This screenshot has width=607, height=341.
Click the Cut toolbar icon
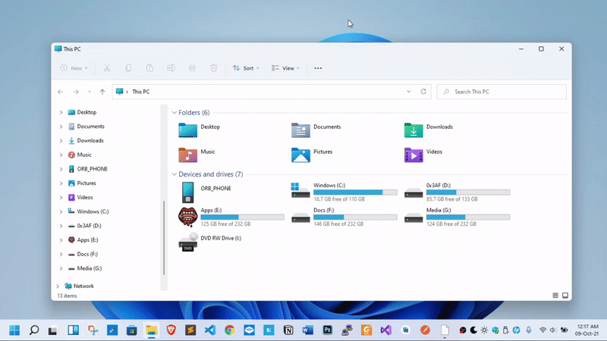pos(107,68)
